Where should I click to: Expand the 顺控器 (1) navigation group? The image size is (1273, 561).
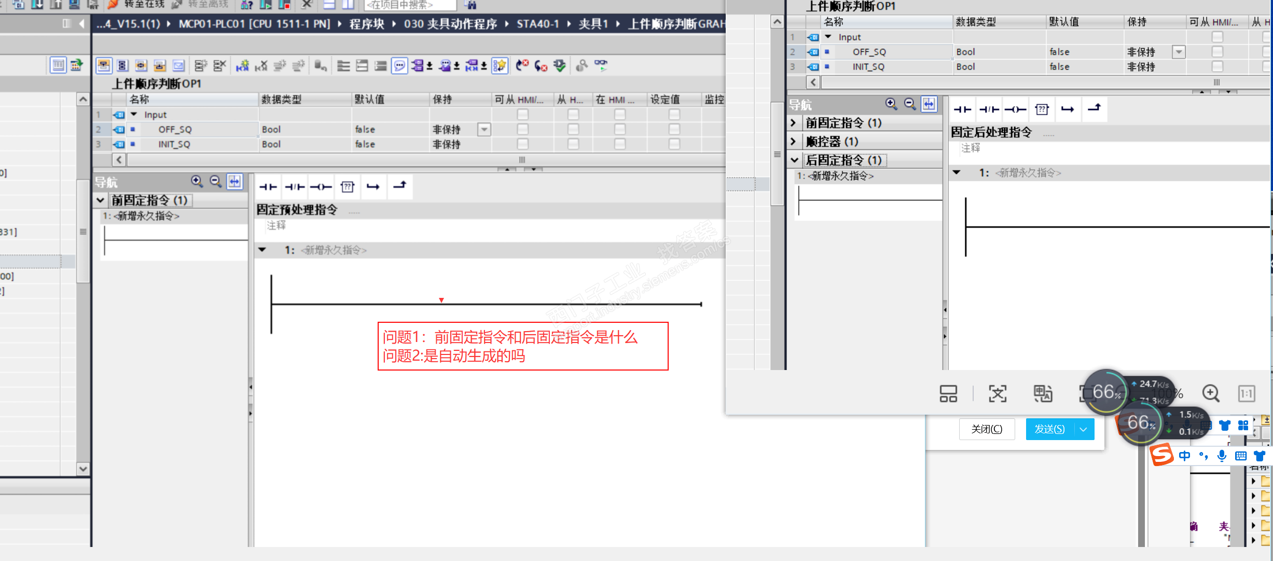click(793, 141)
